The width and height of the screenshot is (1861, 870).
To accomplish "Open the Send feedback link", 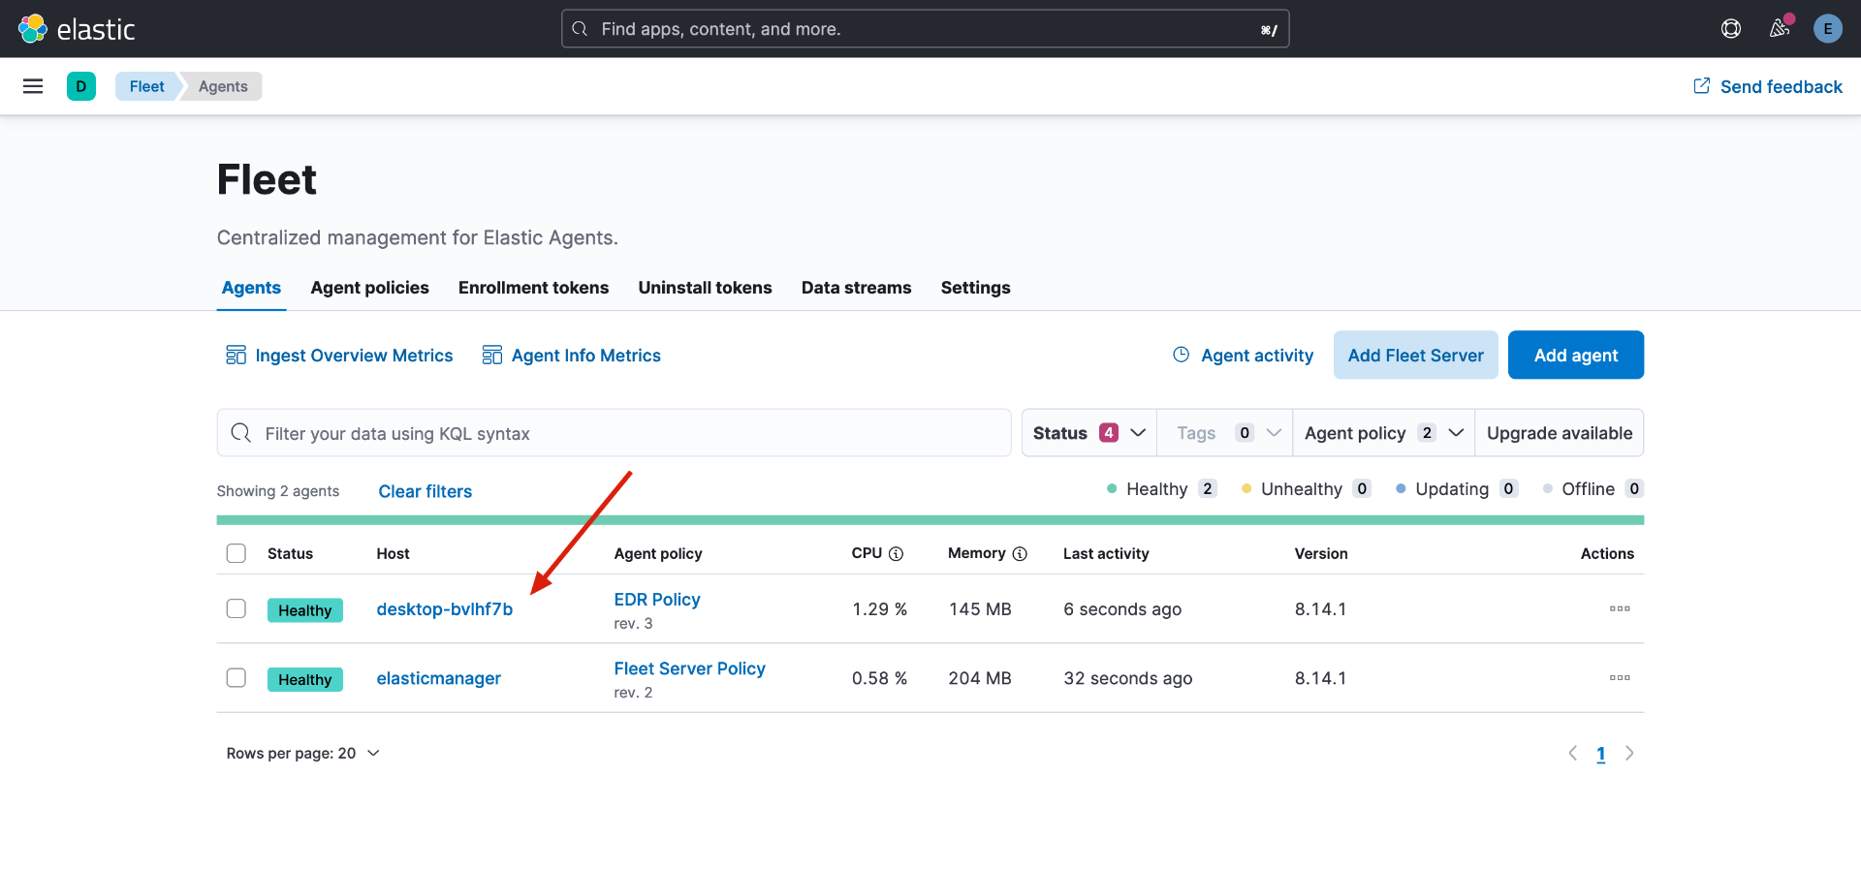I will point(1768,86).
